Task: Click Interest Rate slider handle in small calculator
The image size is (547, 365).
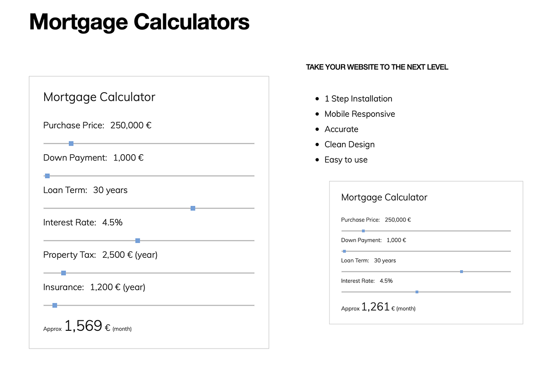Action: 417,292
